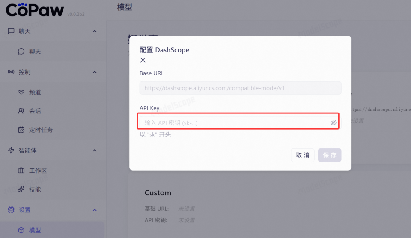Click the Base URL label
This screenshot has height=238, width=411.
point(152,73)
